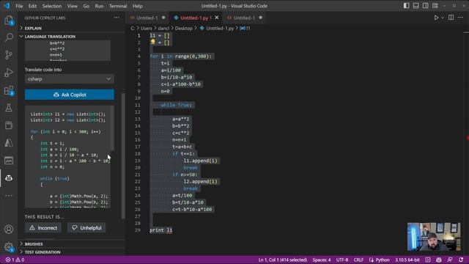Open the Terminal menu
This screenshot has height=264, width=469.
click(118, 6)
